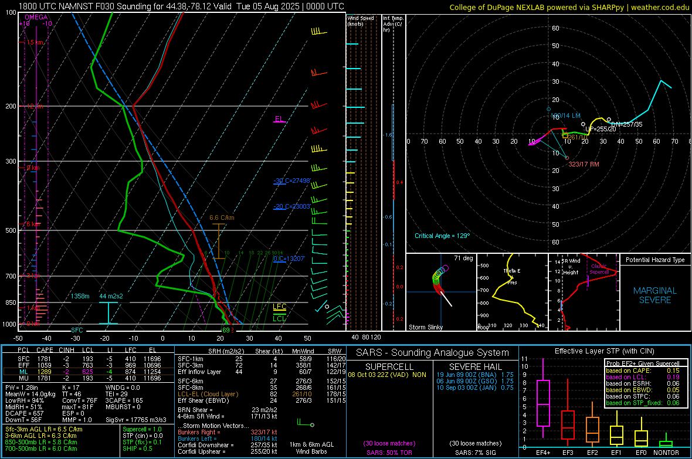Click the DN=257/35 Corfidi vector label
Image resolution: width=692 pixels, height=459 pixels.
(x=627, y=124)
